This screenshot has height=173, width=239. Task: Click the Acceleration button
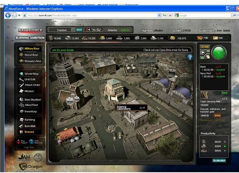219,161
